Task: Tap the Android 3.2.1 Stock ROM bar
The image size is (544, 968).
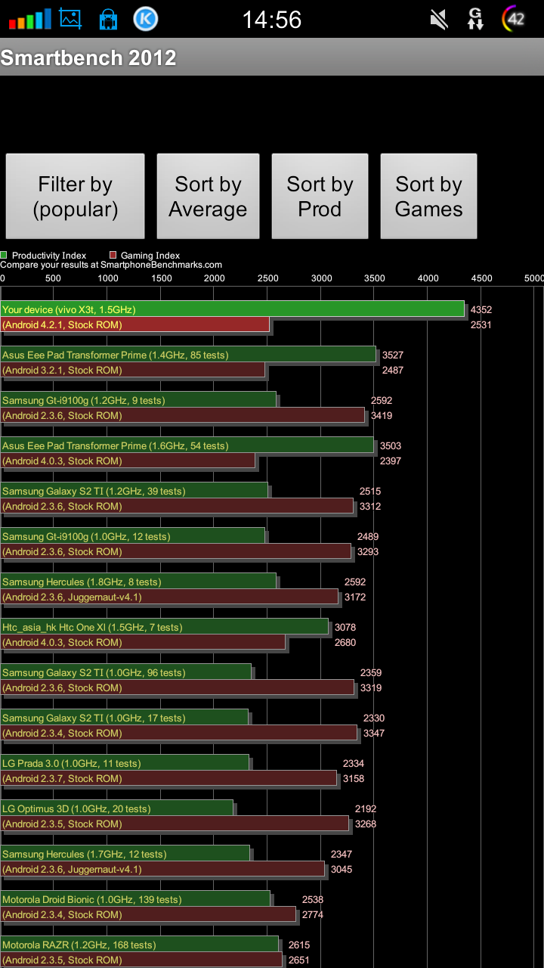Action: point(133,370)
